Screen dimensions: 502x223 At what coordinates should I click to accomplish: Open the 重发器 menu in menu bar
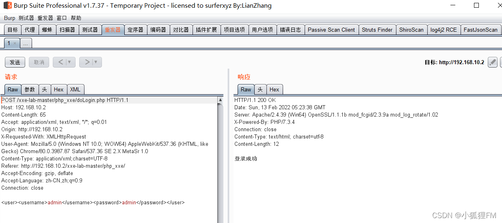coord(45,18)
